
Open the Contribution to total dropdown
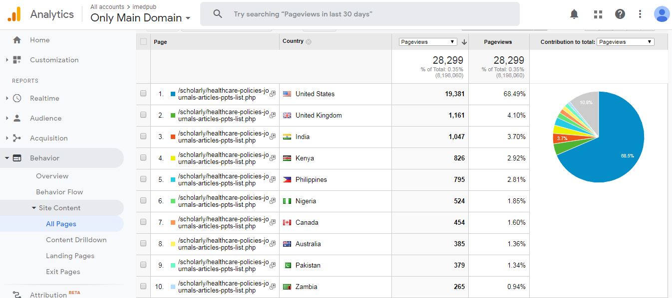click(625, 42)
